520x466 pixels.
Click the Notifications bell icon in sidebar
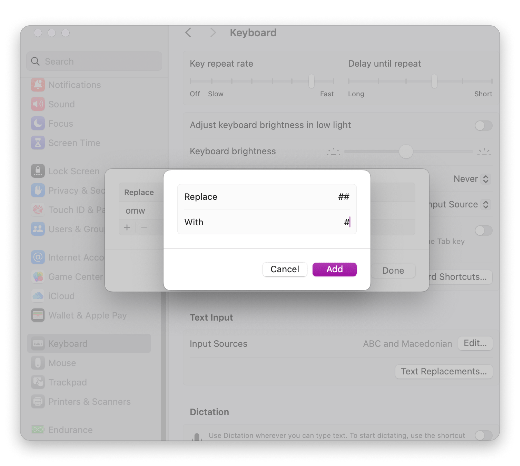point(38,85)
